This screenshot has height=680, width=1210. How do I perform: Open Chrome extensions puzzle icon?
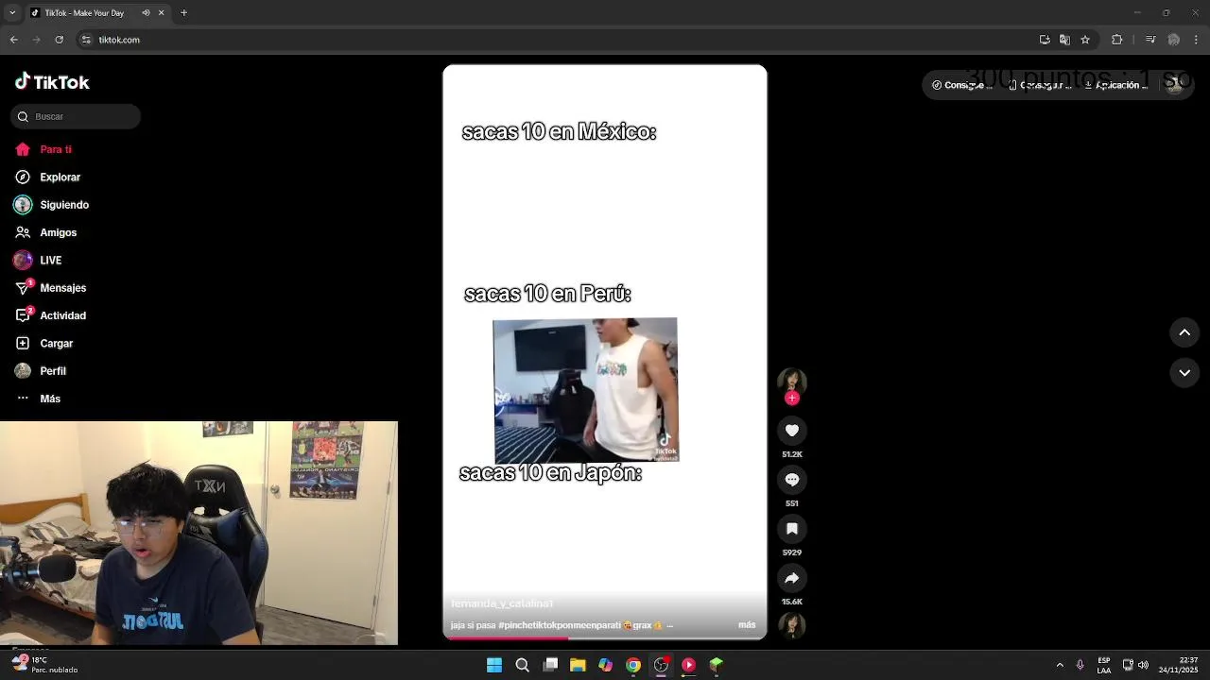tap(1117, 40)
